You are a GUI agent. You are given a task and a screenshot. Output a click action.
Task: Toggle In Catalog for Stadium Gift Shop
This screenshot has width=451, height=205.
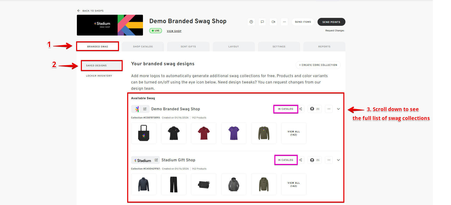pos(286,160)
